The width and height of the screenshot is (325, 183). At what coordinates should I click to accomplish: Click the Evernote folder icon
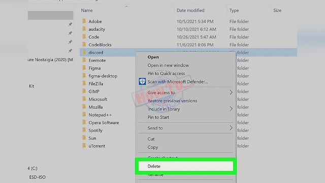[x=84, y=60]
